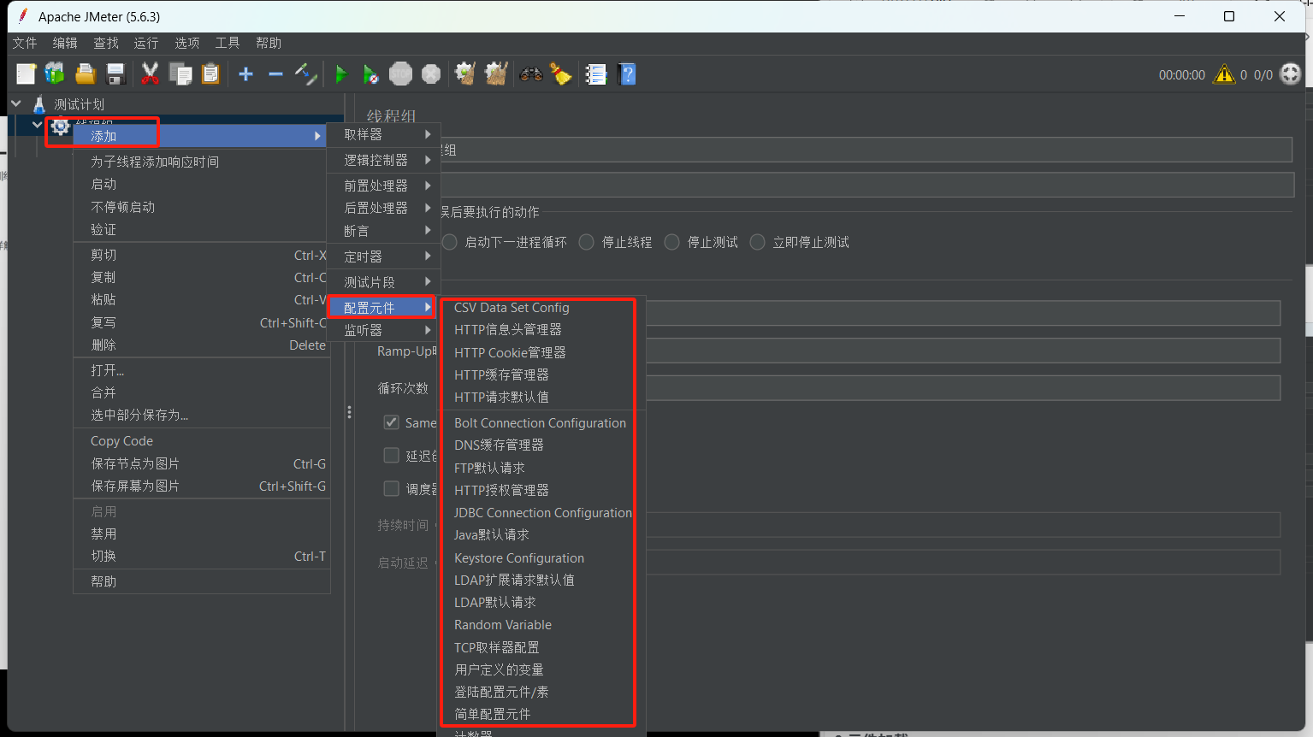Click the blue minus Collapse All icon
Viewport: 1313px width, 737px height.
coord(275,74)
